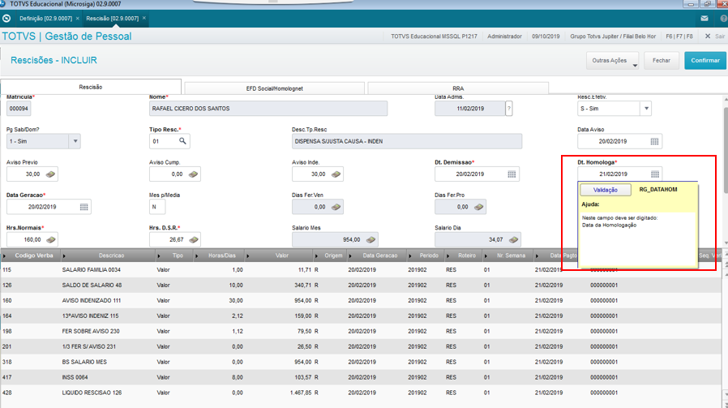Image resolution: width=728 pixels, height=408 pixels.
Task: Open calendar picker for Dt. Homologa
Action: (655, 174)
